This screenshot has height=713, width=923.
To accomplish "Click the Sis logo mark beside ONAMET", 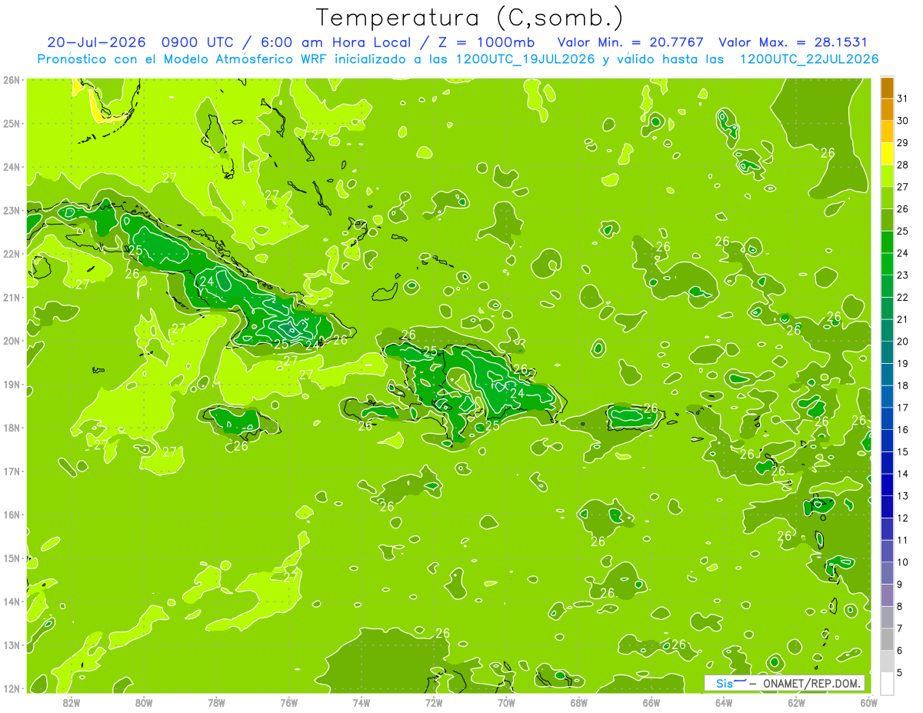I will click(730, 683).
